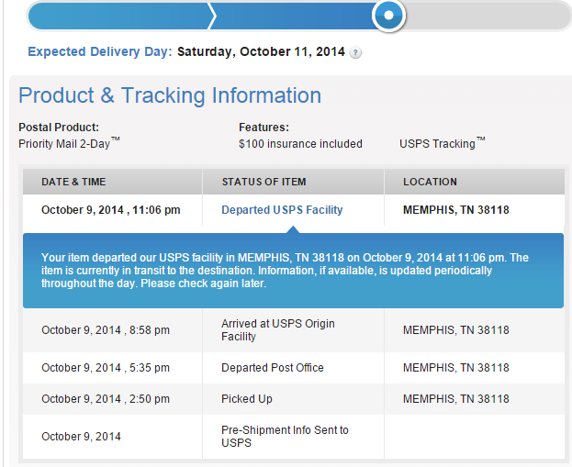Click the MEMPHIS, TN 38118 location in top row

(x=456, y=210)
